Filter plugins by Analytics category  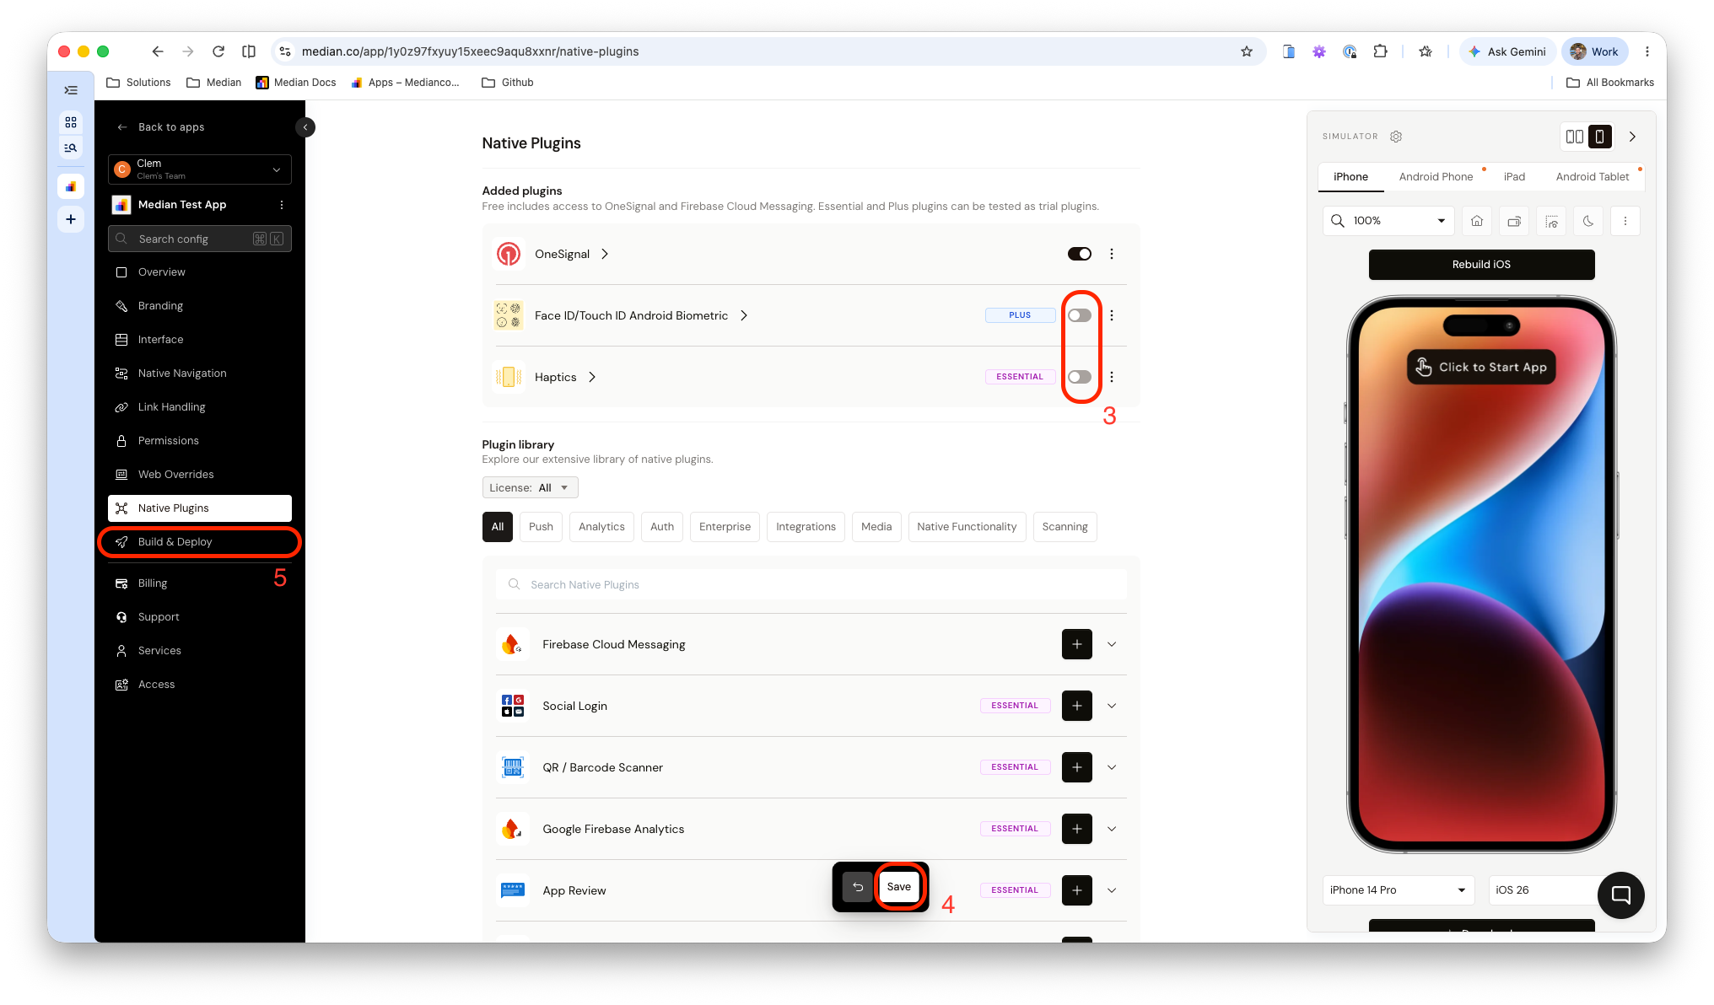coord(601,526)
